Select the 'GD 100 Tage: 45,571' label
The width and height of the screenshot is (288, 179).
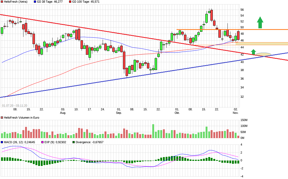(86, 2)
